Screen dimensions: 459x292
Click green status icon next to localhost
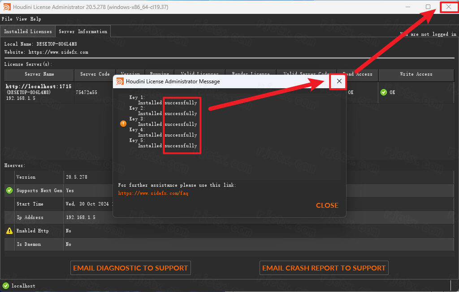5,286
